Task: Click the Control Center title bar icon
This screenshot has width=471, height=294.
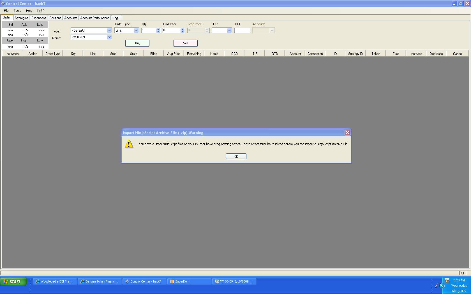Action: [x=3, y=4]
